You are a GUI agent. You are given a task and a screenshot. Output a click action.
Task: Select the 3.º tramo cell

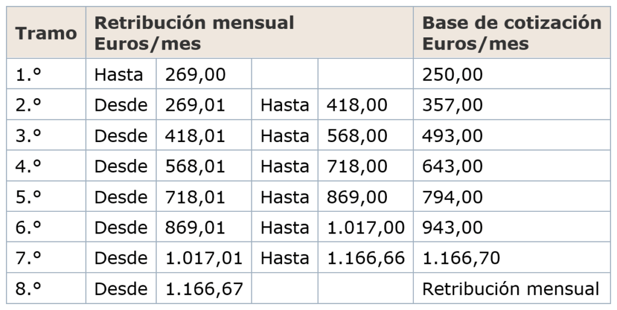(x=28, y=136)
